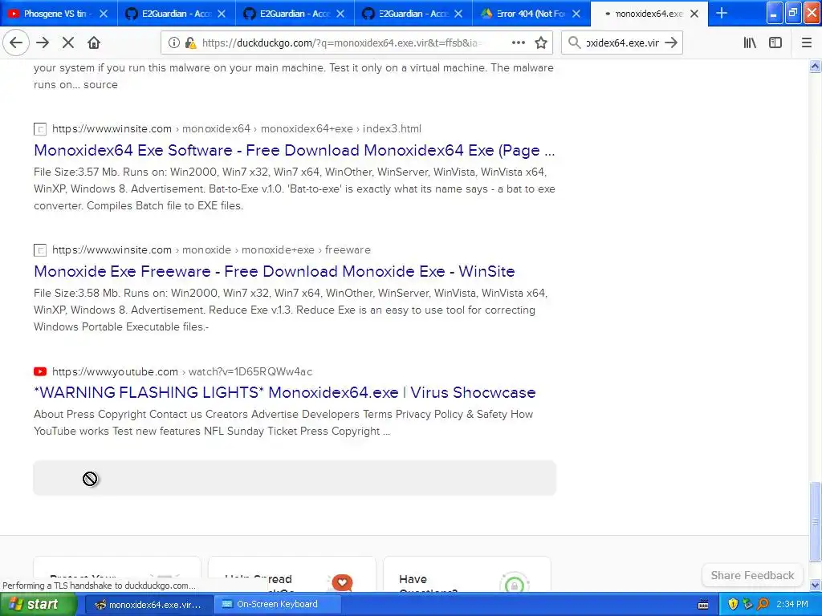Image resolution: width=822 pixels, height=616 pixels.
Task: Click the winsite monoxide freeware URL
Action: click(x=211, y=250)
